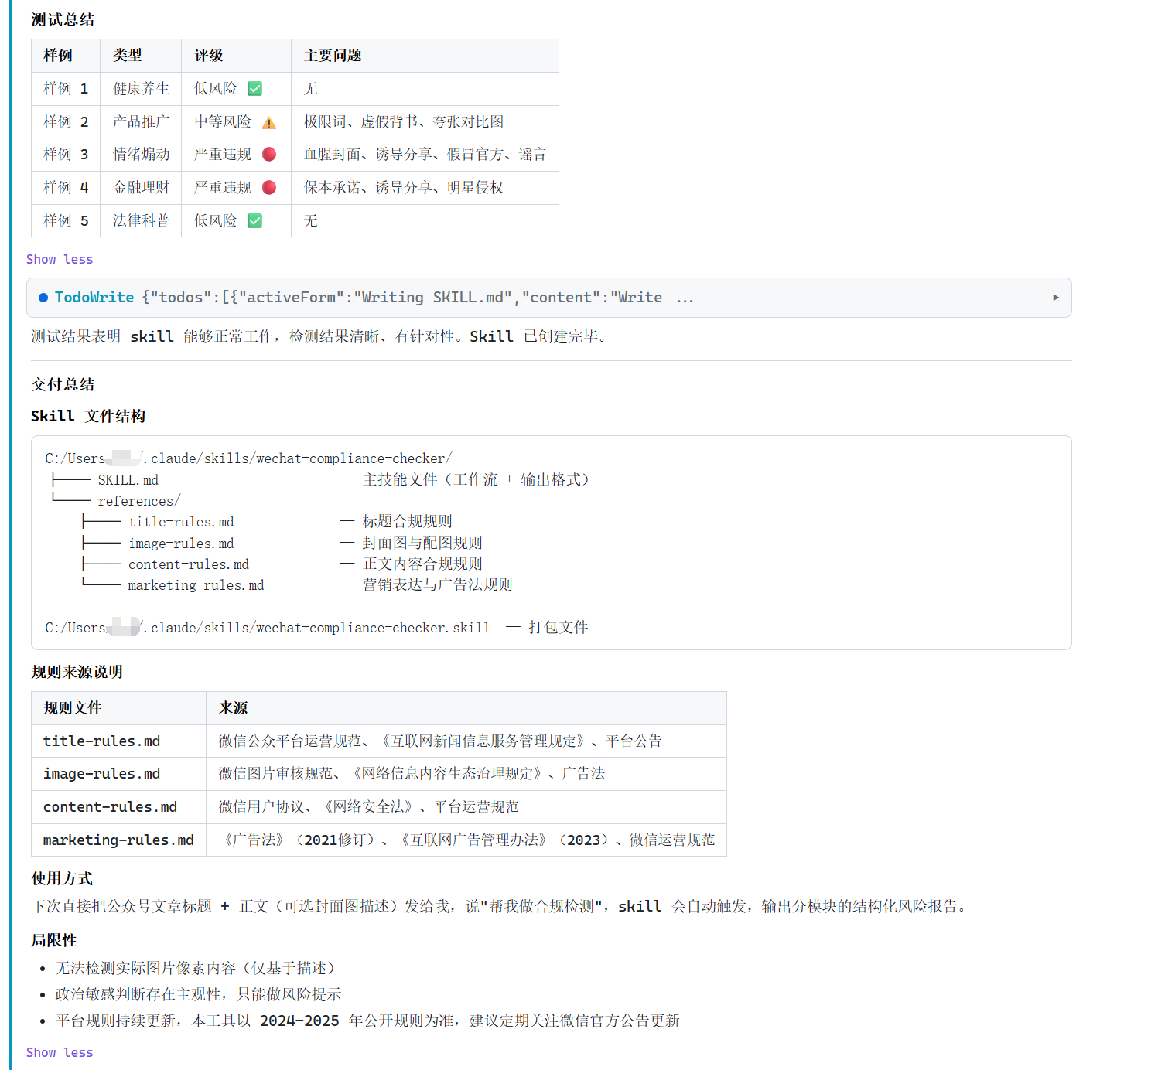Click the 交付总结 heading

[63, 385]
